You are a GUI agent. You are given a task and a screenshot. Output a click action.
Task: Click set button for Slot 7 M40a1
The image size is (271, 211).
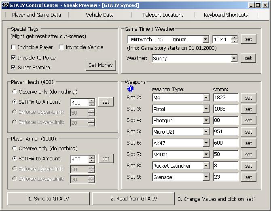coord(248,154)
